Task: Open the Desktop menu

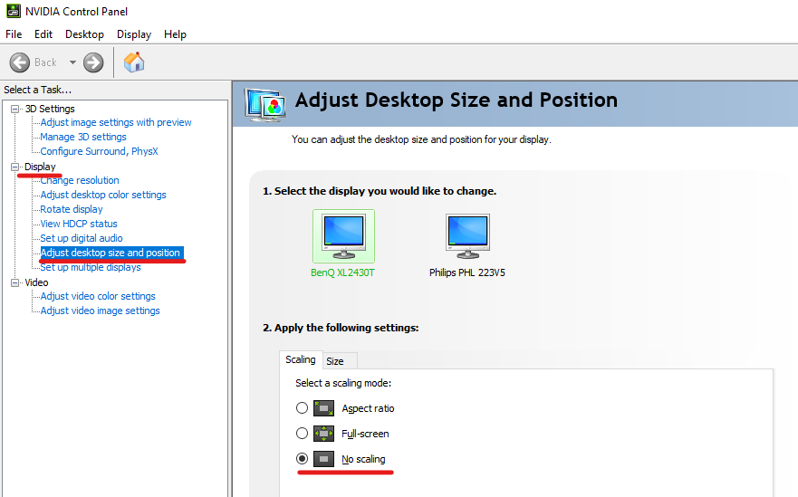Action: point(84,34)
